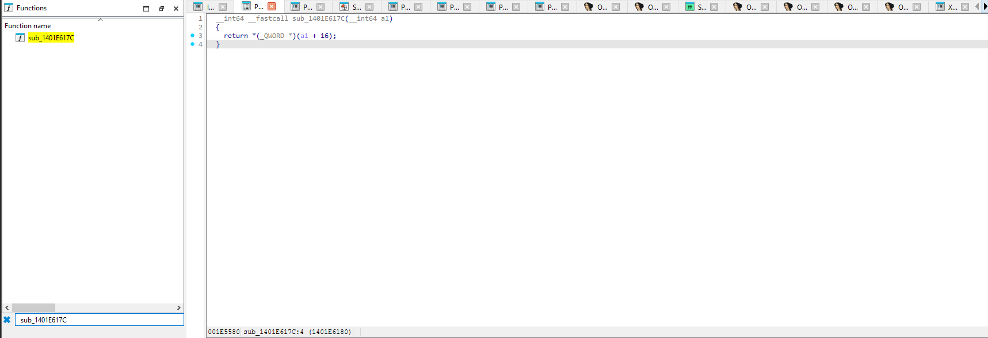The width and height of the screenshot is (988, 338).
Task: Click the return keyword on line 3
Action: pos(236,36)
